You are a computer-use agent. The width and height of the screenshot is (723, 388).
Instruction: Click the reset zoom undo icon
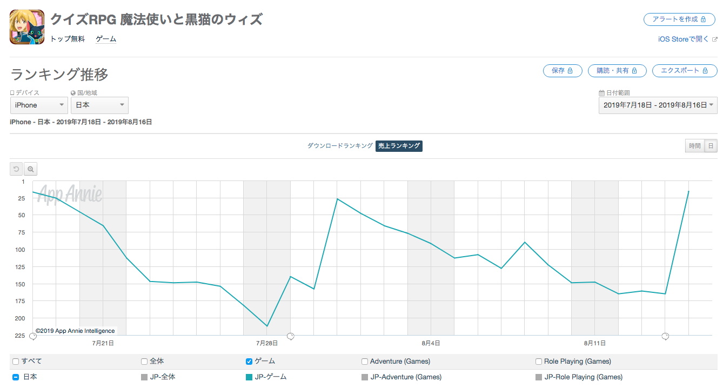click(16, 169)
